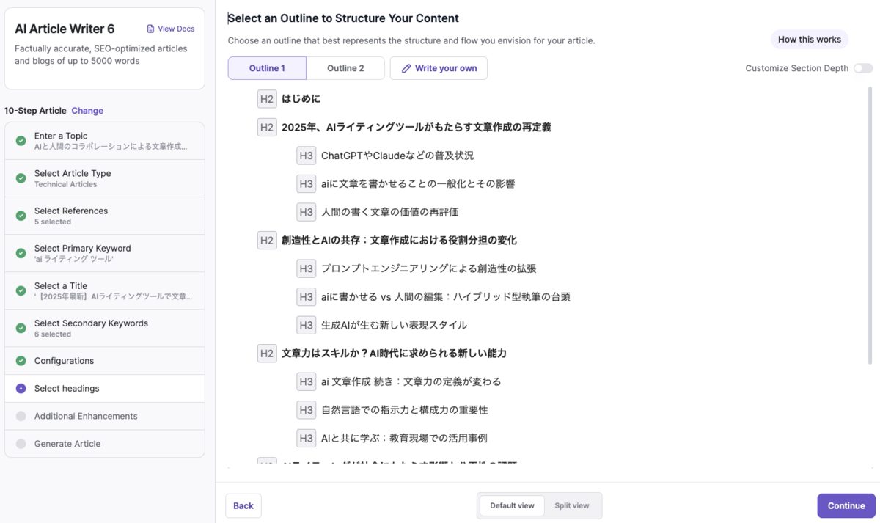Click H2 badge beside 2025年、AIライティングツール heading

[267, 127]
